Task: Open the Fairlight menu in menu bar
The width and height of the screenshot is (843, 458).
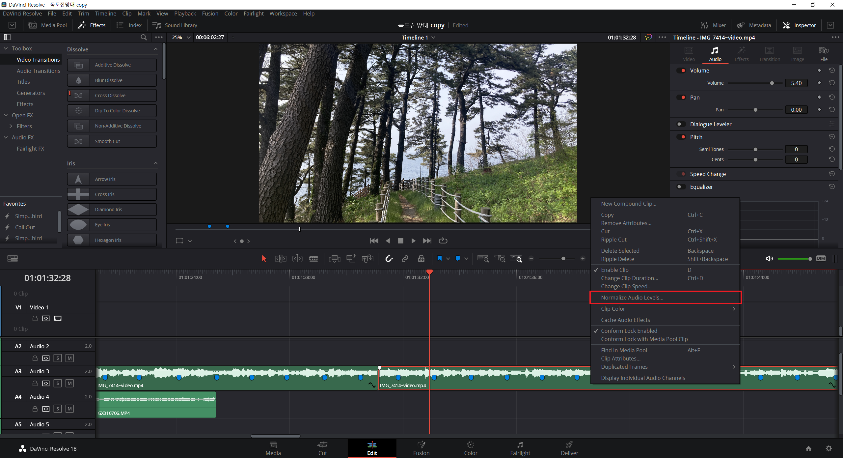Action: (x=253, y=14)
